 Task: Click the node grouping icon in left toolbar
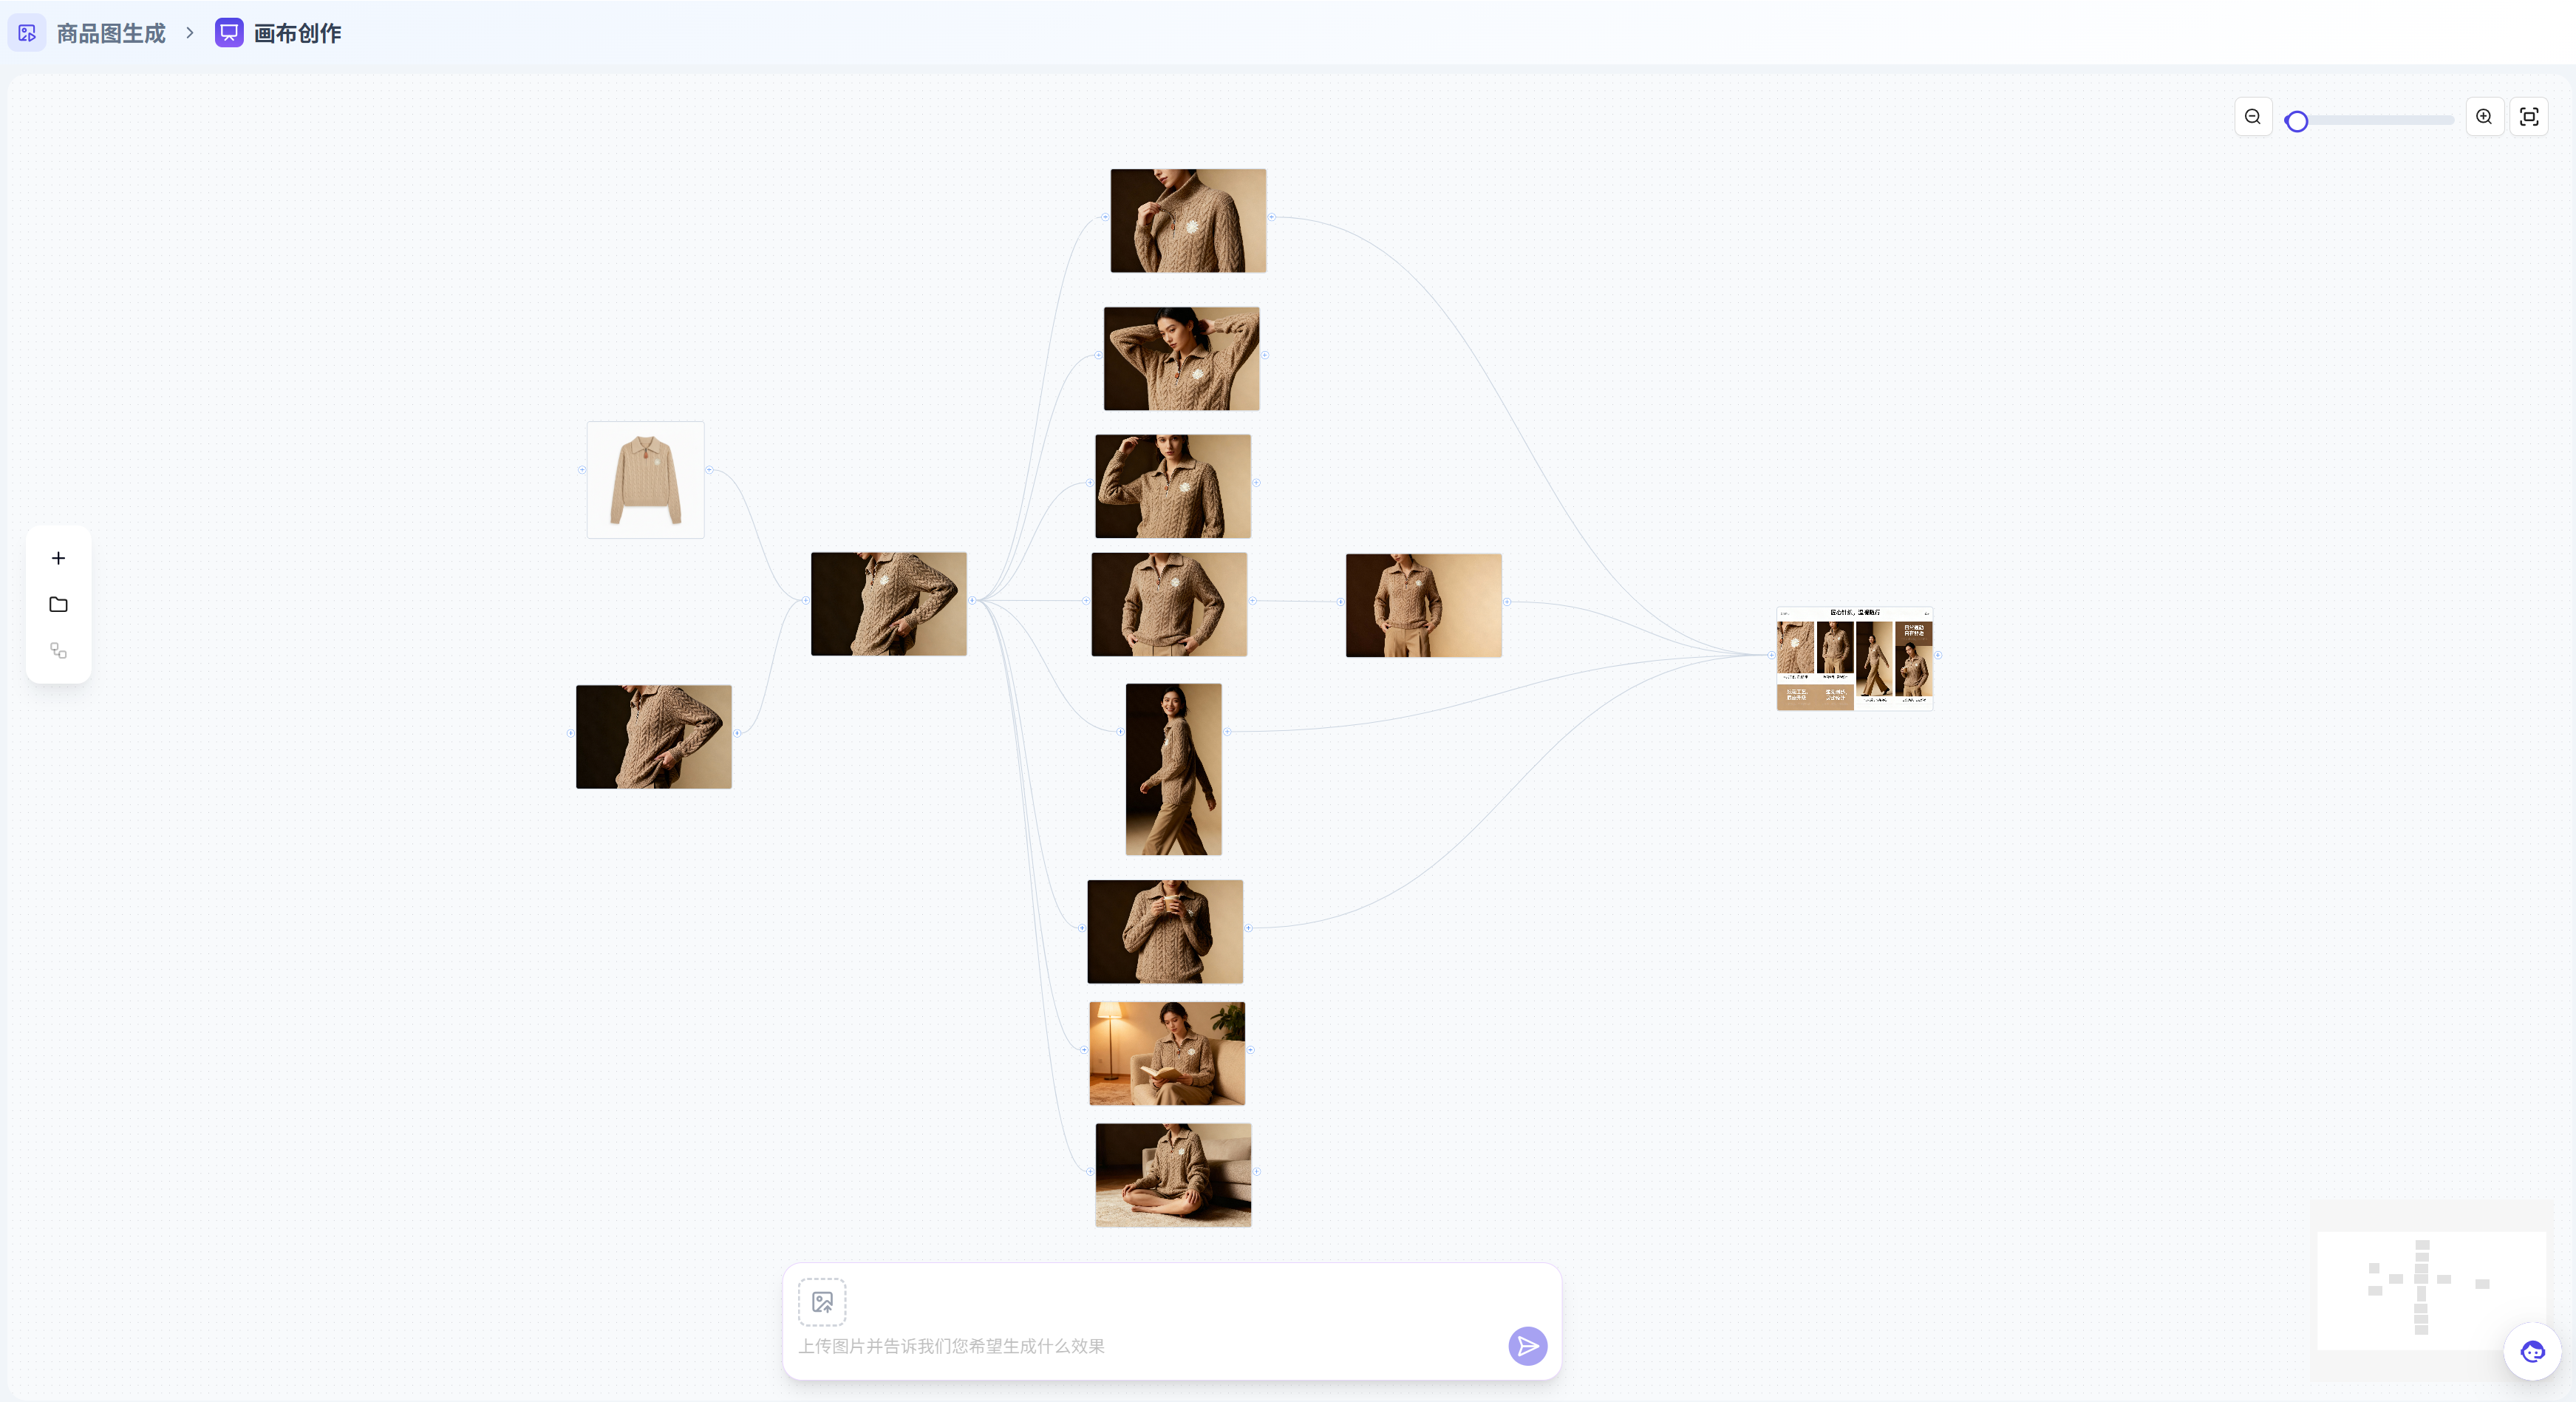(x=58, y=651)
